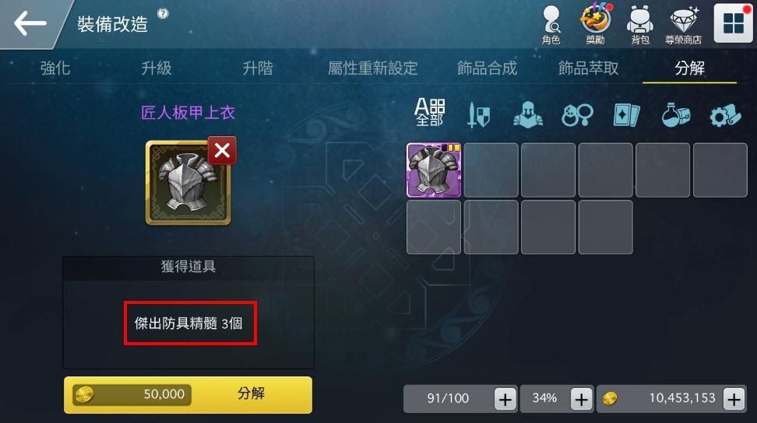
Task: Filter by accessories rings icon
Action: click(577, 114)
